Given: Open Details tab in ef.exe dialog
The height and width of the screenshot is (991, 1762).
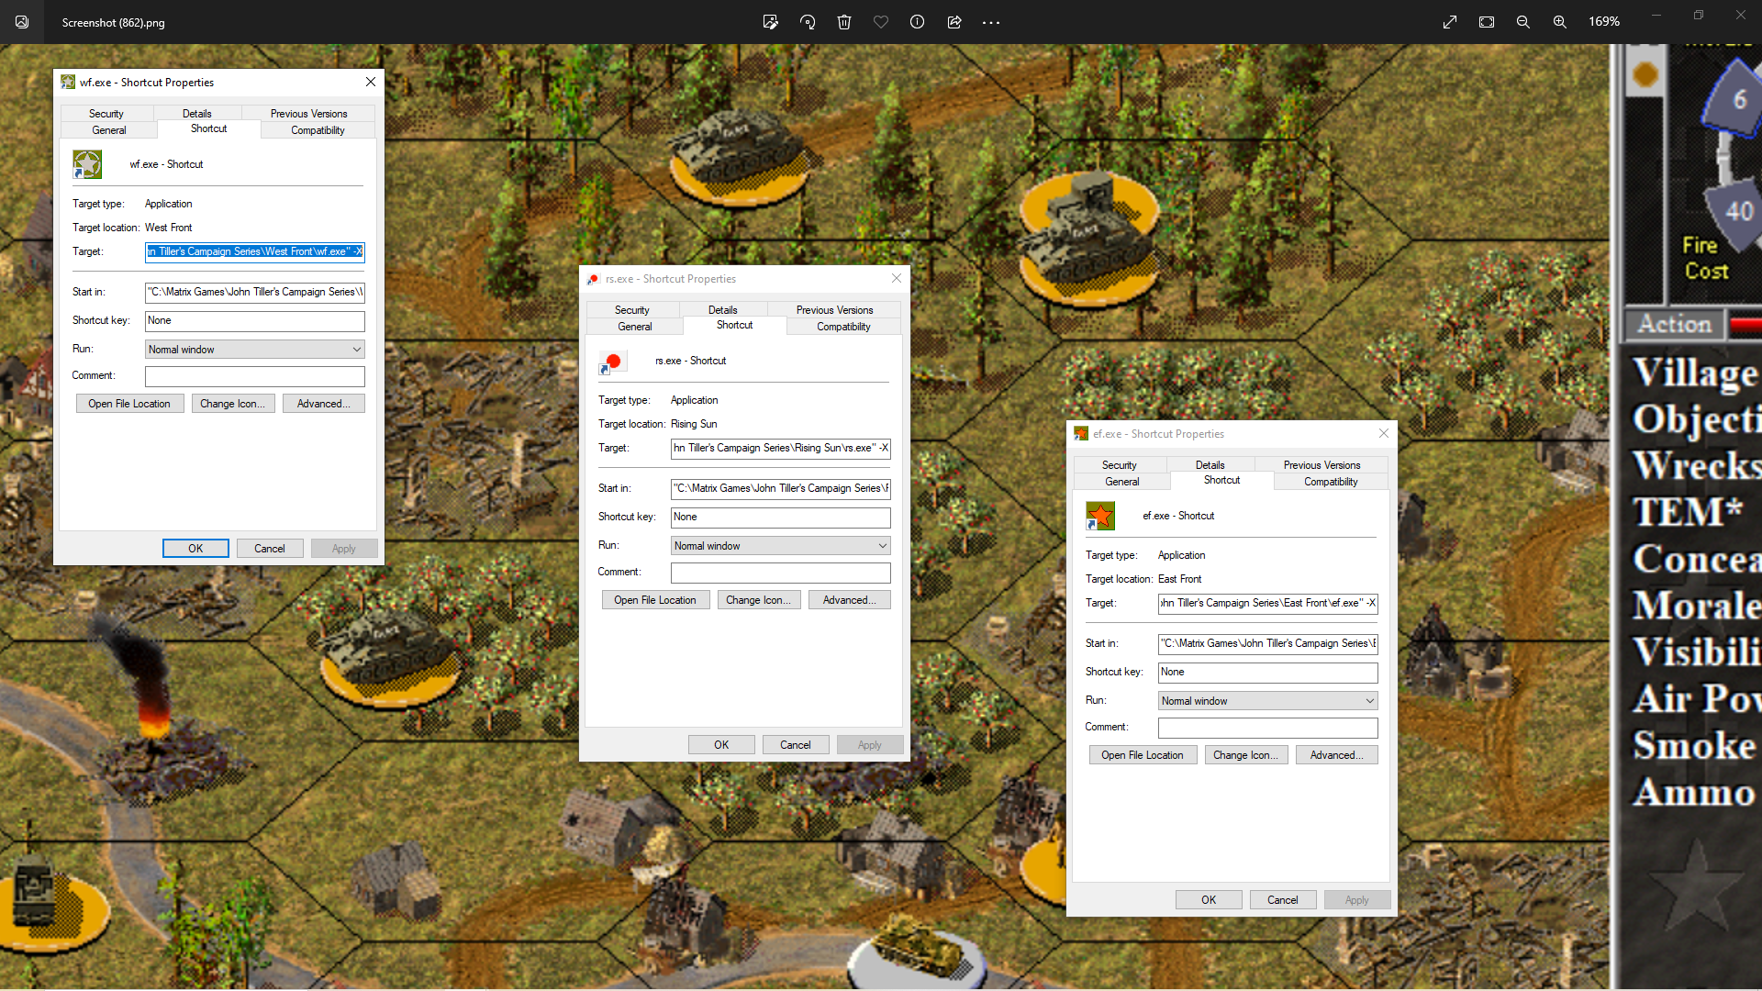Looking at the screenshot, I should click(1210, 465).
